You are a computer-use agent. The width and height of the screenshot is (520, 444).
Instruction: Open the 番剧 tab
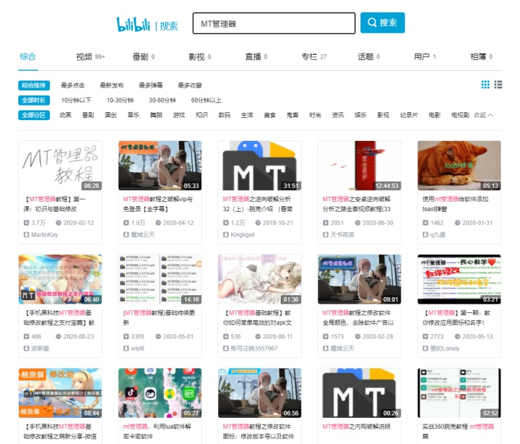(143, 57)
